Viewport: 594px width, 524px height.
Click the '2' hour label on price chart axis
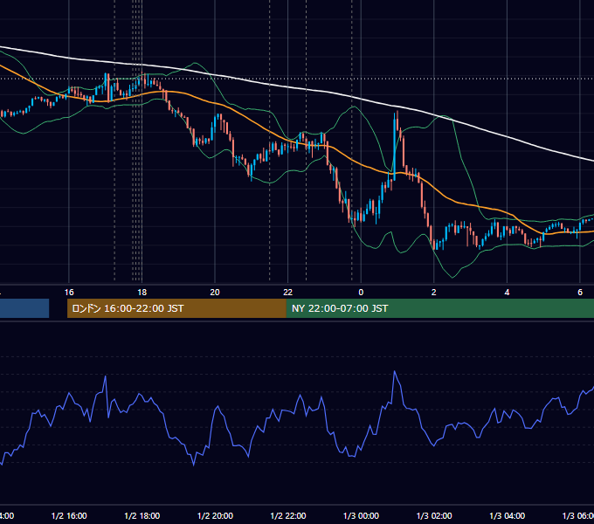click(x=434, y=293)
